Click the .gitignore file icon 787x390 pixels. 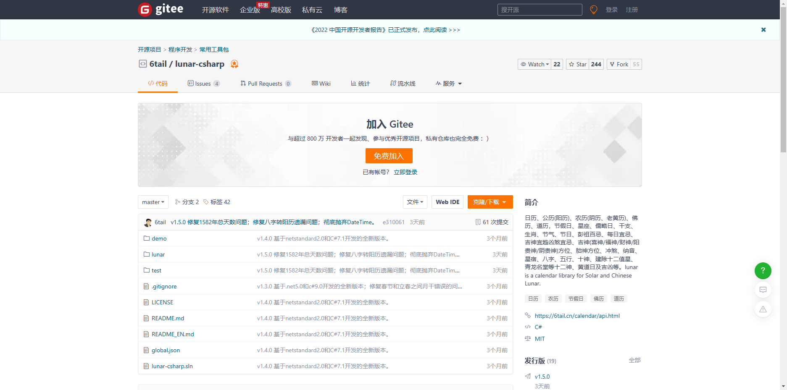tap(146, 286)
